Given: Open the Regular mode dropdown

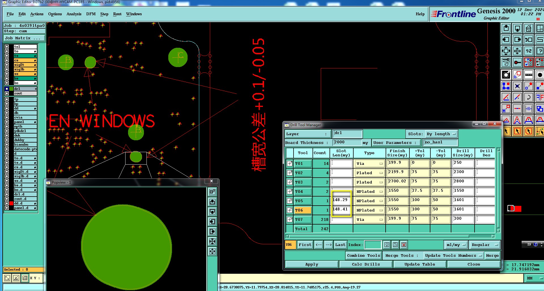Looking at the screenshot, I should click(484, 245).
